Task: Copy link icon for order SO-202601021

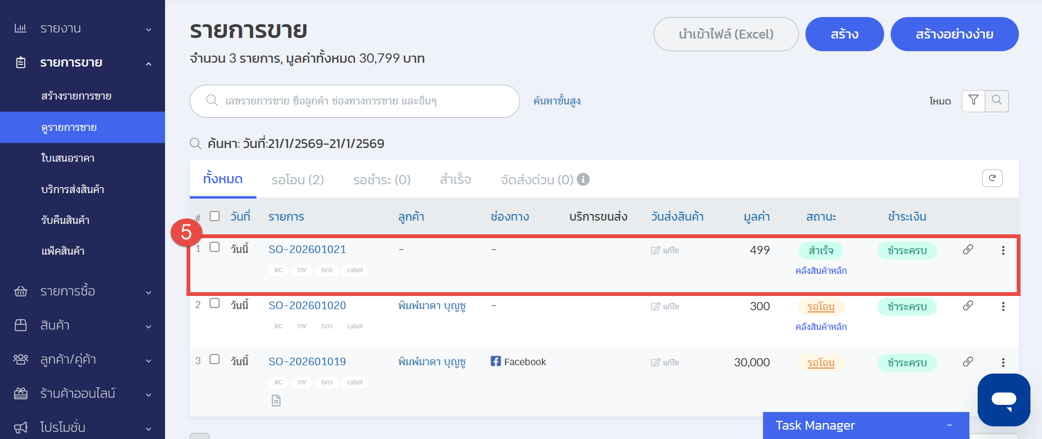Action: pos(968,250)
